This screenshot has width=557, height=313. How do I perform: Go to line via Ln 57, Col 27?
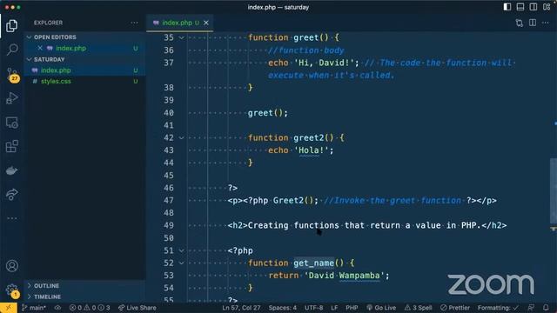[241, 308]
